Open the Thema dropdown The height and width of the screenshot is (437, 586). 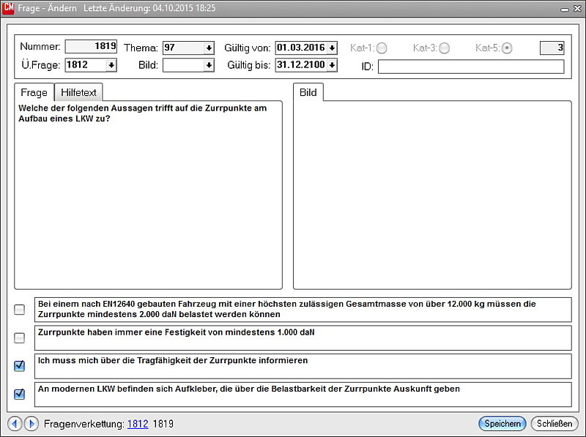click(209, 48)
